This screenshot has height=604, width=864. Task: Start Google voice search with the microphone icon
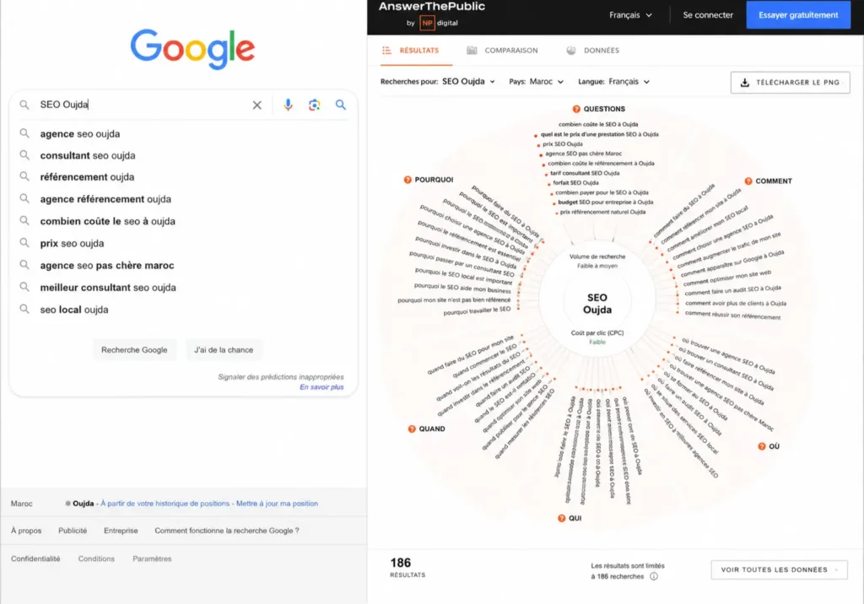(289, 105)
